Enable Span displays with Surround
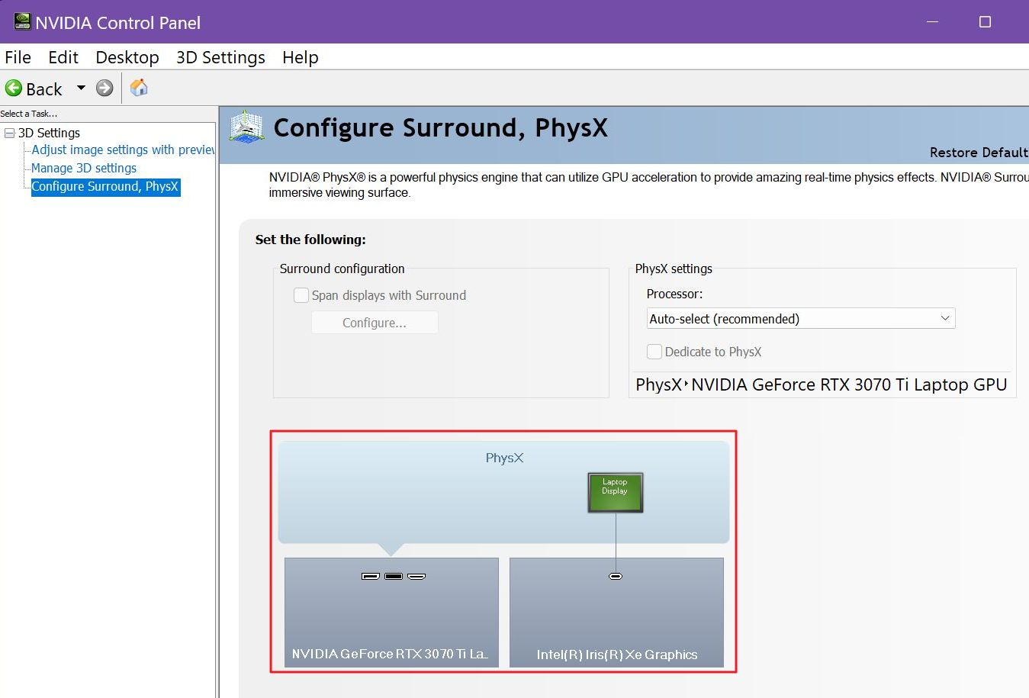1029x698 pixels. click(x=301, y=295)
